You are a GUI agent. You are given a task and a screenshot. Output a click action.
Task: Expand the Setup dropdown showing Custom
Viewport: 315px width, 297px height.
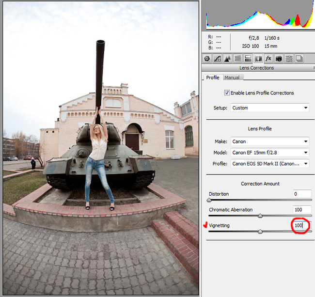(x=270, y=108)
